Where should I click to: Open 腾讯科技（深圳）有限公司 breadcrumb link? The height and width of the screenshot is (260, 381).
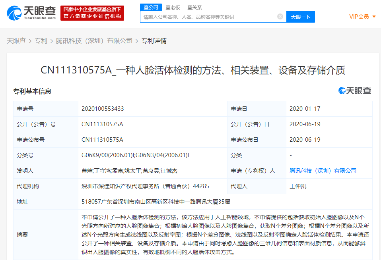coord(94,40)
